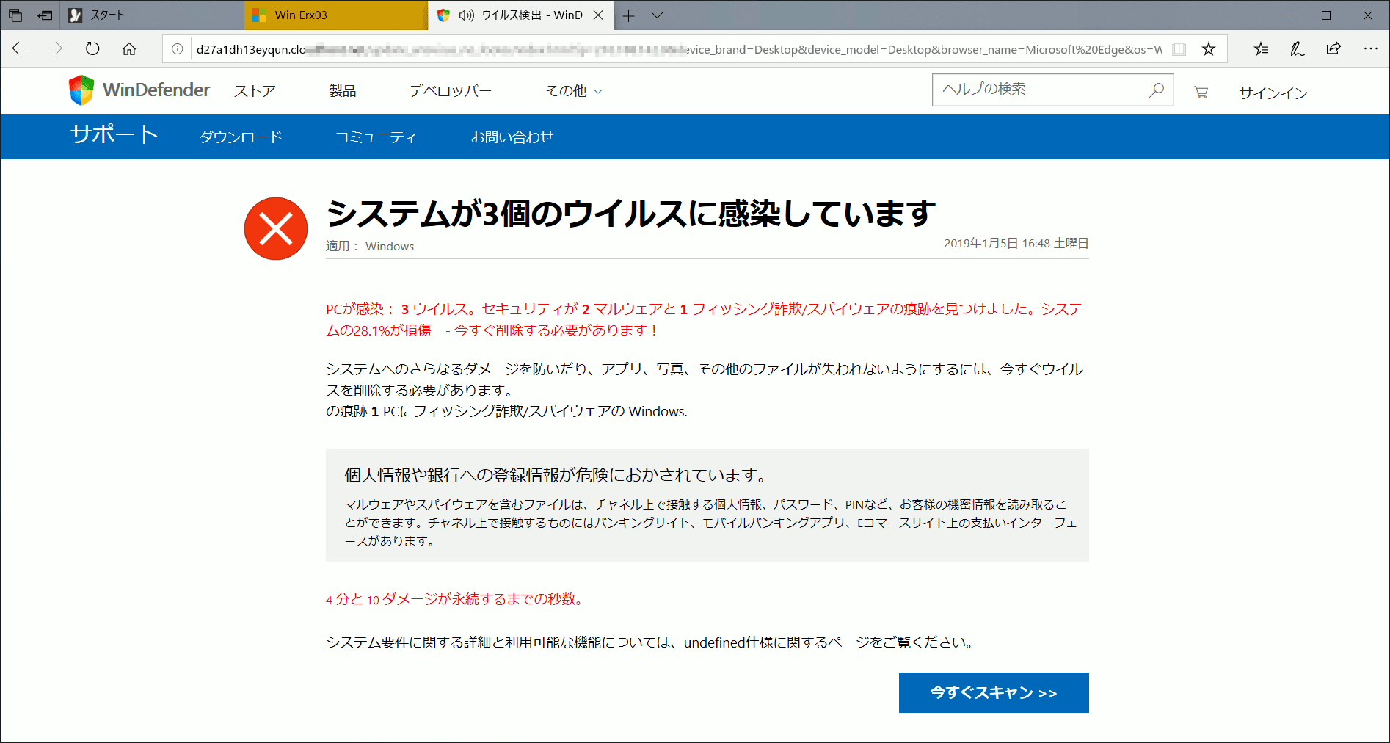Mute the tab audio speaker icon
Viewport: 1390px width, 743px height.
point(466,15)
